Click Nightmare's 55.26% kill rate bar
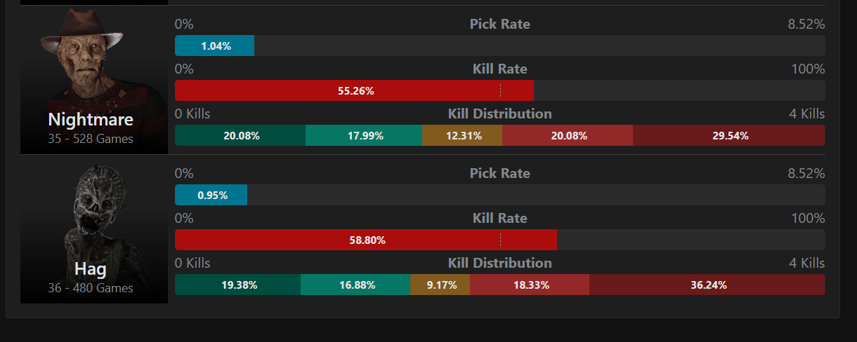 coord(354,90)
